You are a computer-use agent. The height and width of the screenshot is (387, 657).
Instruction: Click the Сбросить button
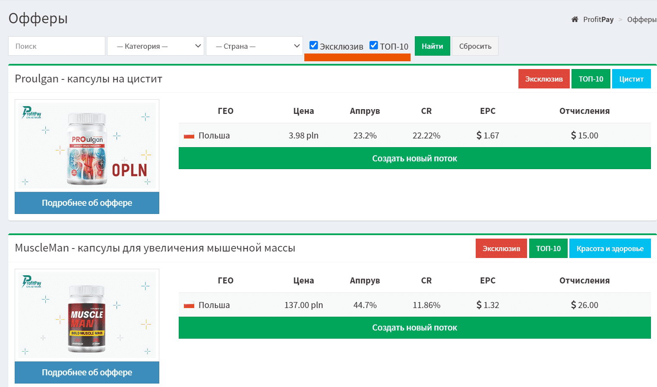[475, 46]
